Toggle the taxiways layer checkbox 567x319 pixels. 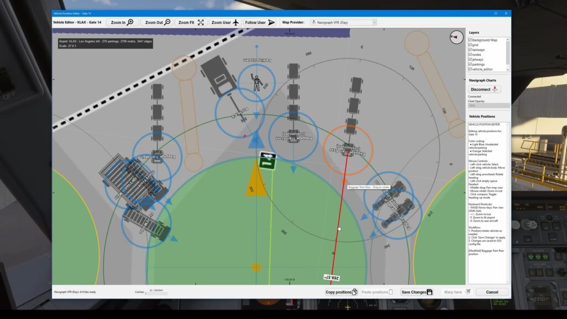(x=470, y=50)
